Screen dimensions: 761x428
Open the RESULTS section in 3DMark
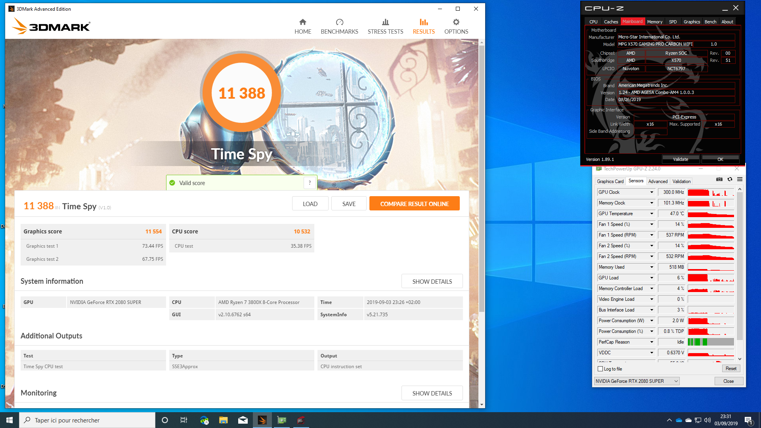[x=424, y=27]
